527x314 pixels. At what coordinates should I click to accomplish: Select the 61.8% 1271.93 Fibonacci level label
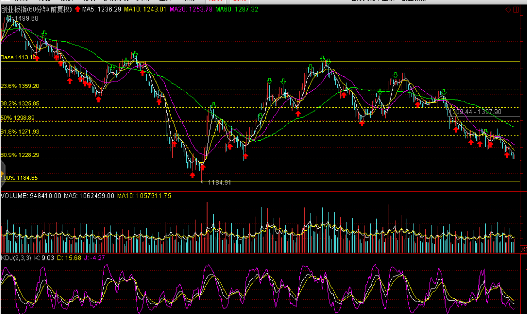tap(20, 132)
